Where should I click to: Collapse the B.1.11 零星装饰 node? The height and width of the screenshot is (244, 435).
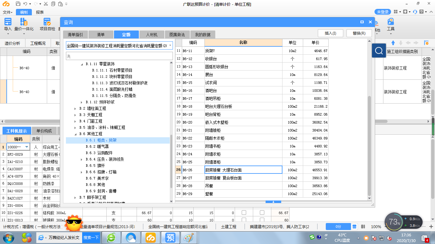click(x=82, y=64)
